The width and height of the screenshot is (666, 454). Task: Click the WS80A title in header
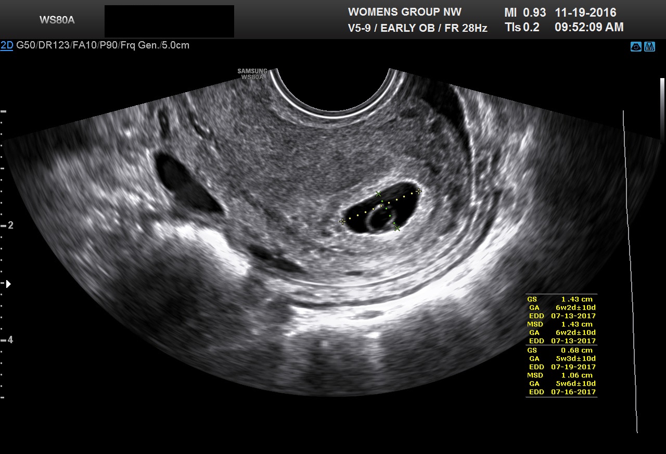coord(57,20)
